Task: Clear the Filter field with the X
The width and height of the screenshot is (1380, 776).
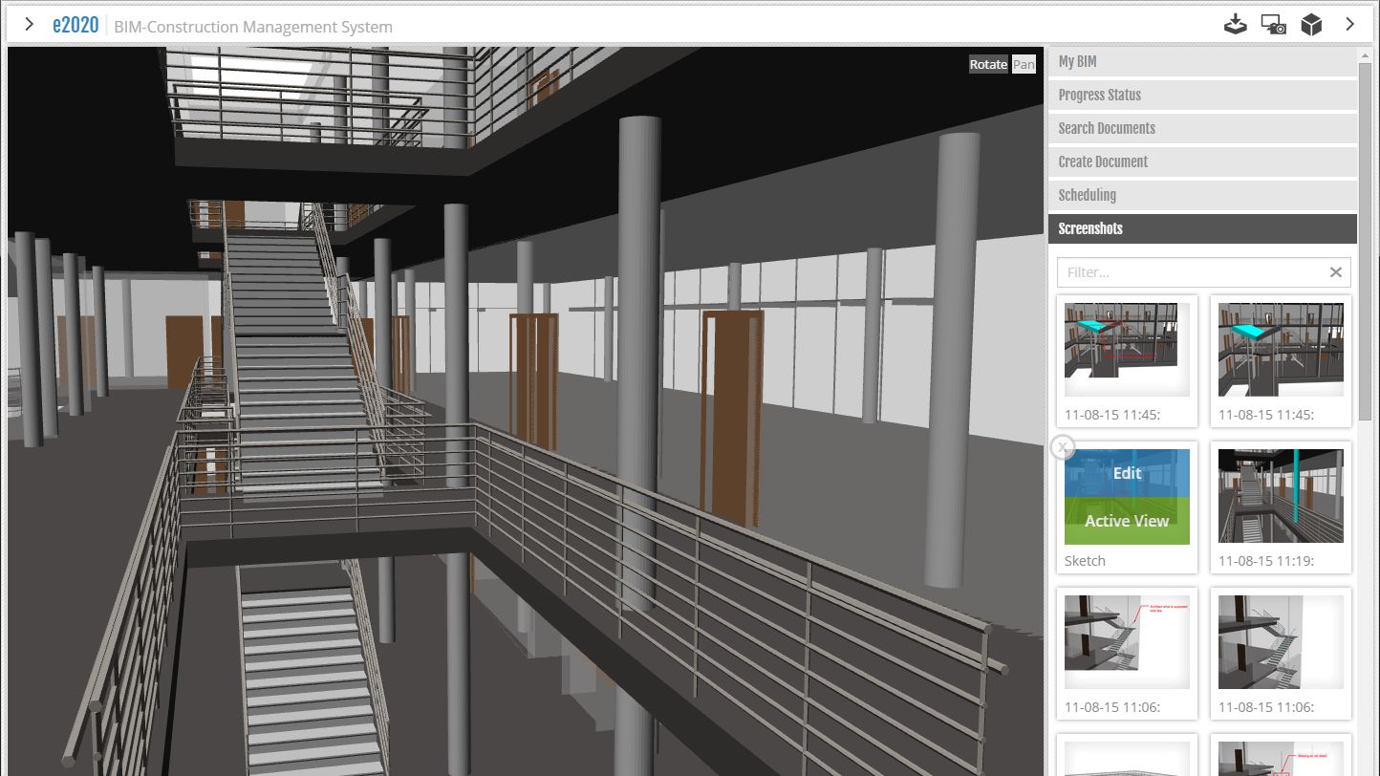Action: click(1336, 272)
